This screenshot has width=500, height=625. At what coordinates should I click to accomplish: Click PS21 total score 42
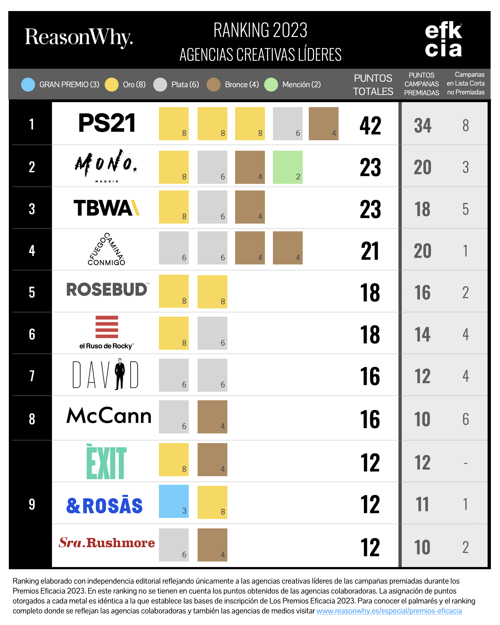click(x=370, y=126)
